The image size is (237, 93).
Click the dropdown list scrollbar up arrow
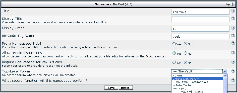[225, 76]
